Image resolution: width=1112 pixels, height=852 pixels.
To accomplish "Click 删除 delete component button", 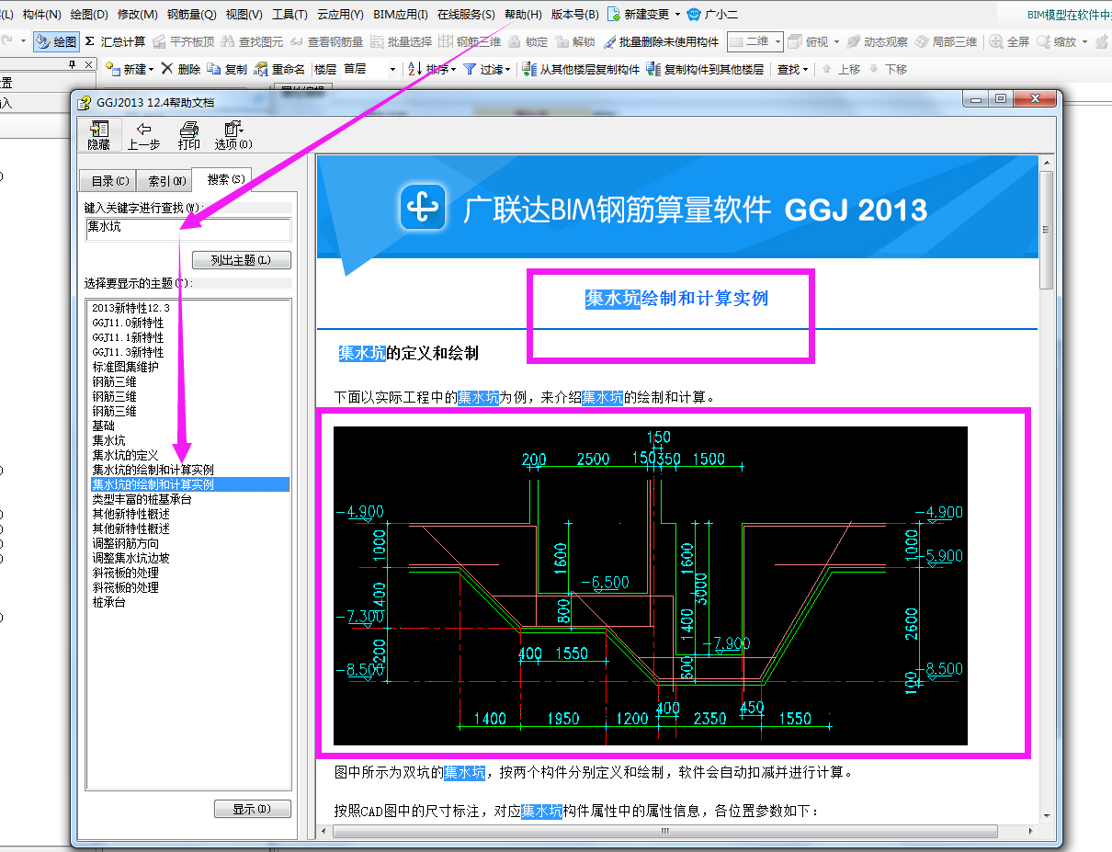I will (x=181, y=69).
